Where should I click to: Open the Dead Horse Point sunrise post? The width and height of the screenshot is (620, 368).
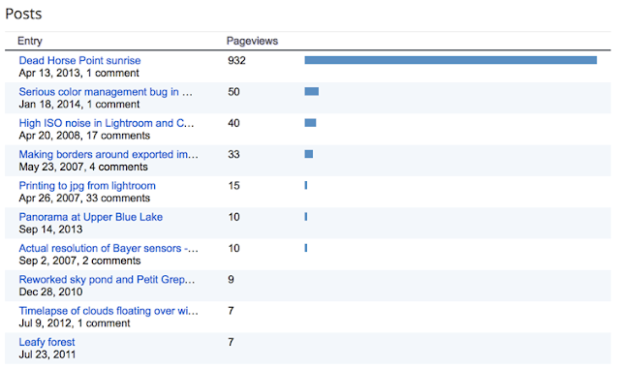click(x=79, y=60)
